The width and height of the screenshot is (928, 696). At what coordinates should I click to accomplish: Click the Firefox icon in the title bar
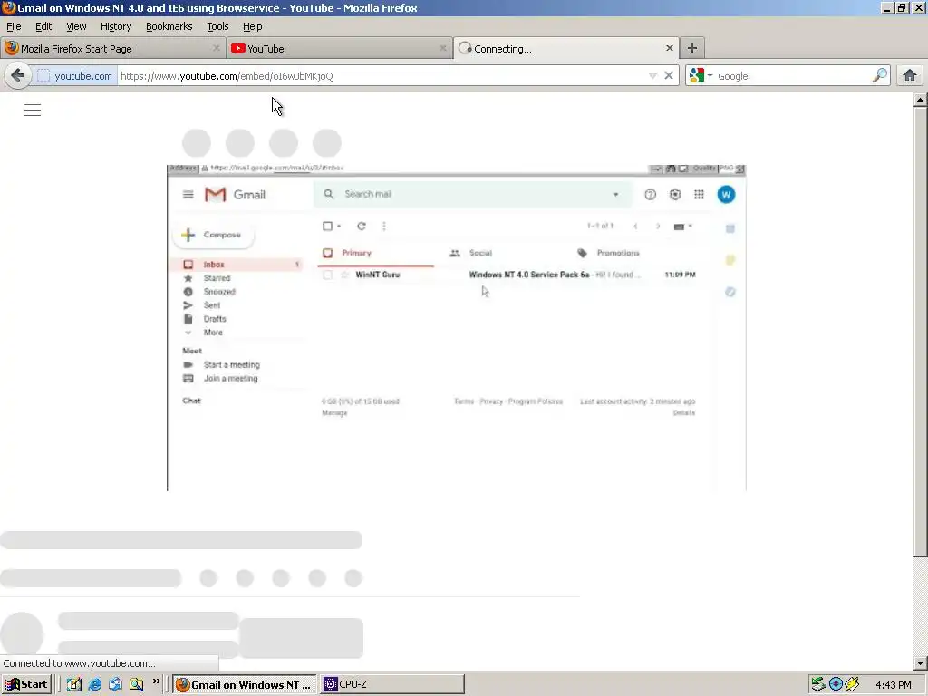[8, 7]
